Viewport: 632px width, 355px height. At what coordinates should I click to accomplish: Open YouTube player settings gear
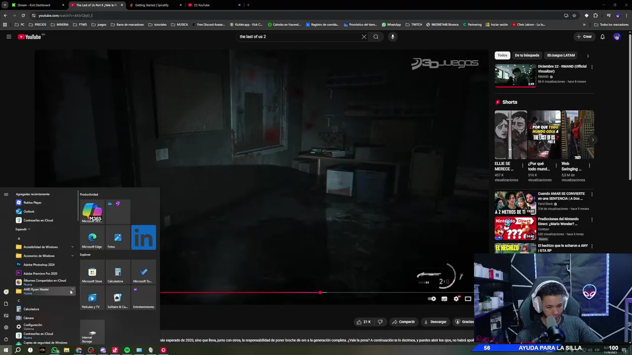(456, 299)
